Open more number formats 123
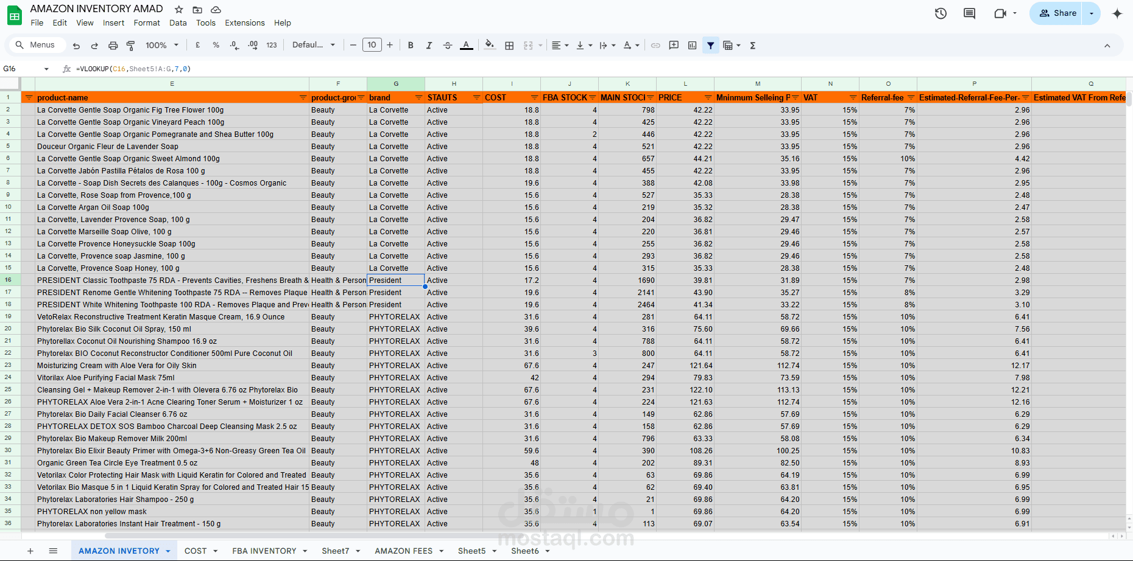This screenshot has width=1133, height=561. point(272,45)
